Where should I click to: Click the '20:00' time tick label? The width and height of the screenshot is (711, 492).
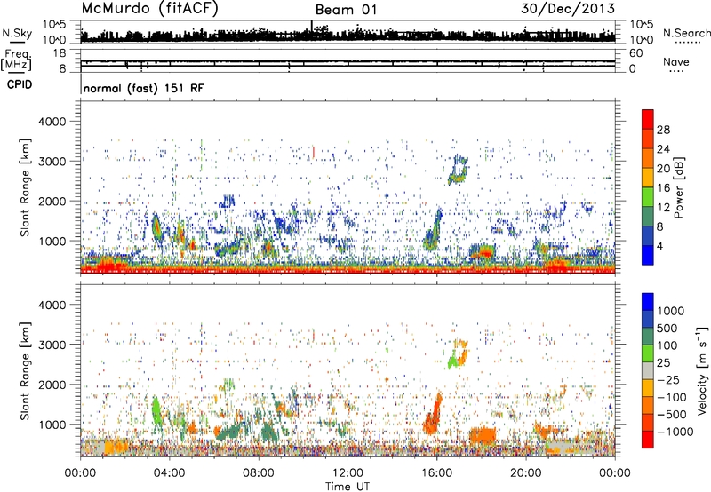click(x=525, y=473)
